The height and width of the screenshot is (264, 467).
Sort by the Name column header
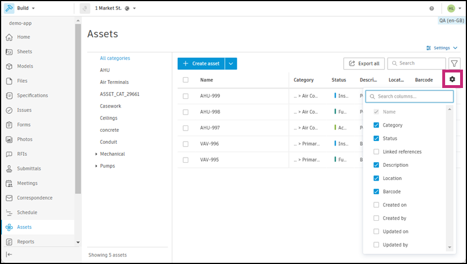click(206, 80)
